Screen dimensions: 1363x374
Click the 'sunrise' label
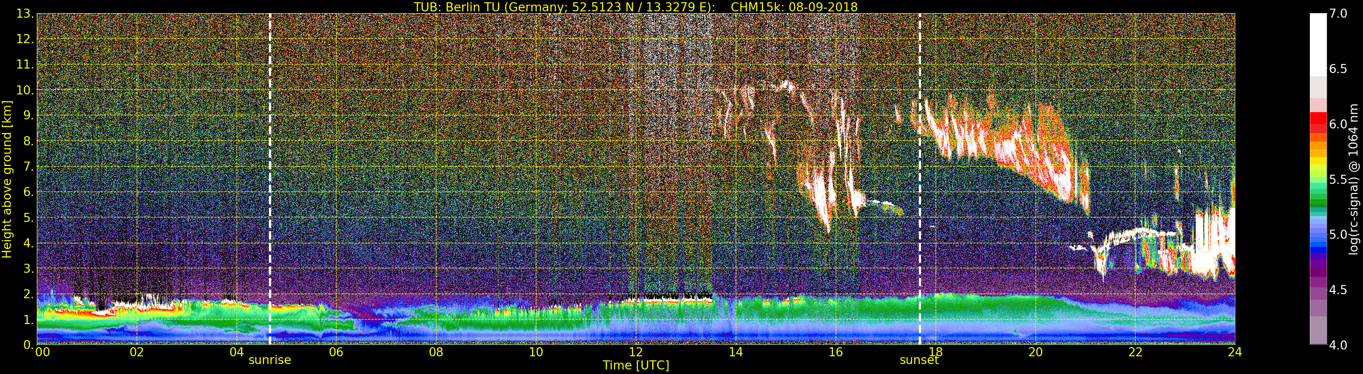270,360
